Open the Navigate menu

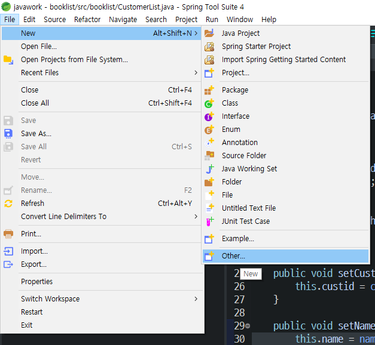(x=123, y=19)
